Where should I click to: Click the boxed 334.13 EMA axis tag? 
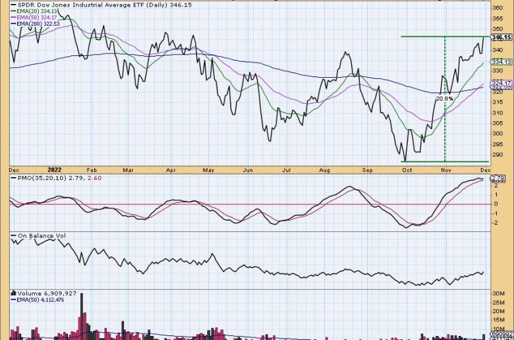(501, 62)
